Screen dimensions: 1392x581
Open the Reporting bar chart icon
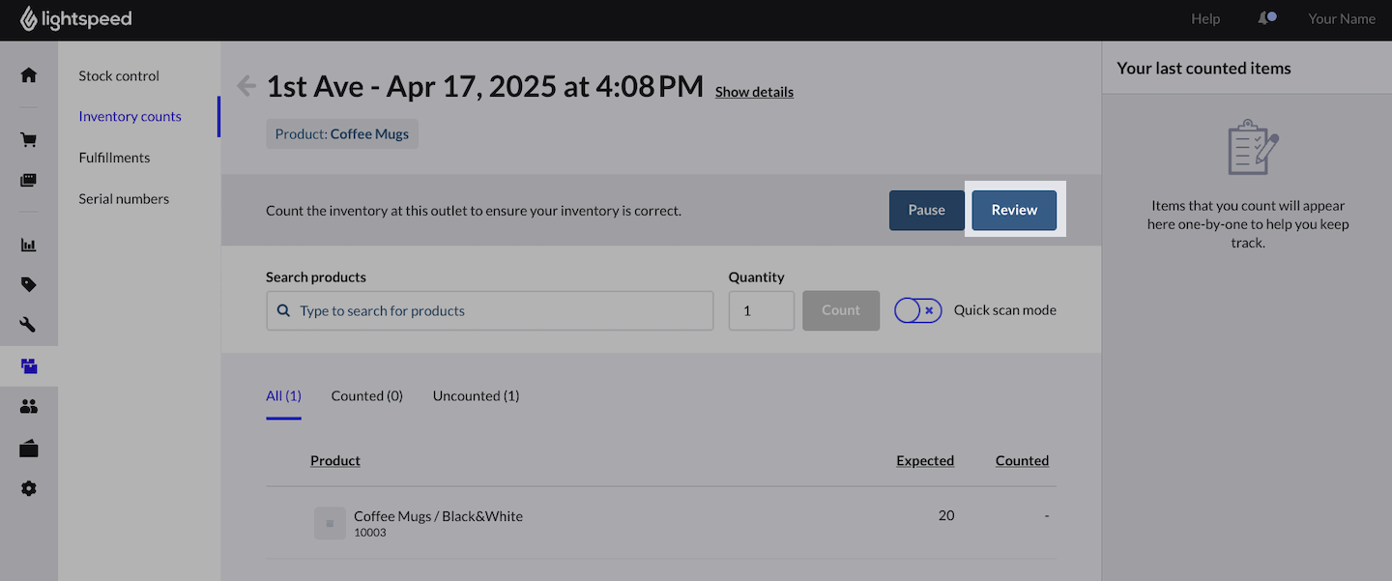(x=29, y=245)
